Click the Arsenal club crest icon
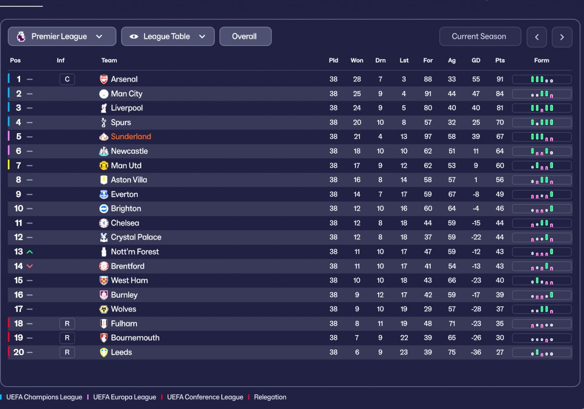Image resolution: width=584 pixels, height=409 pixels. (x=104, y=79)
